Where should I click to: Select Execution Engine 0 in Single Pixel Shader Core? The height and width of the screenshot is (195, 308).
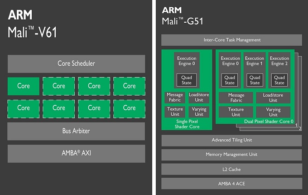coord(187,70)
